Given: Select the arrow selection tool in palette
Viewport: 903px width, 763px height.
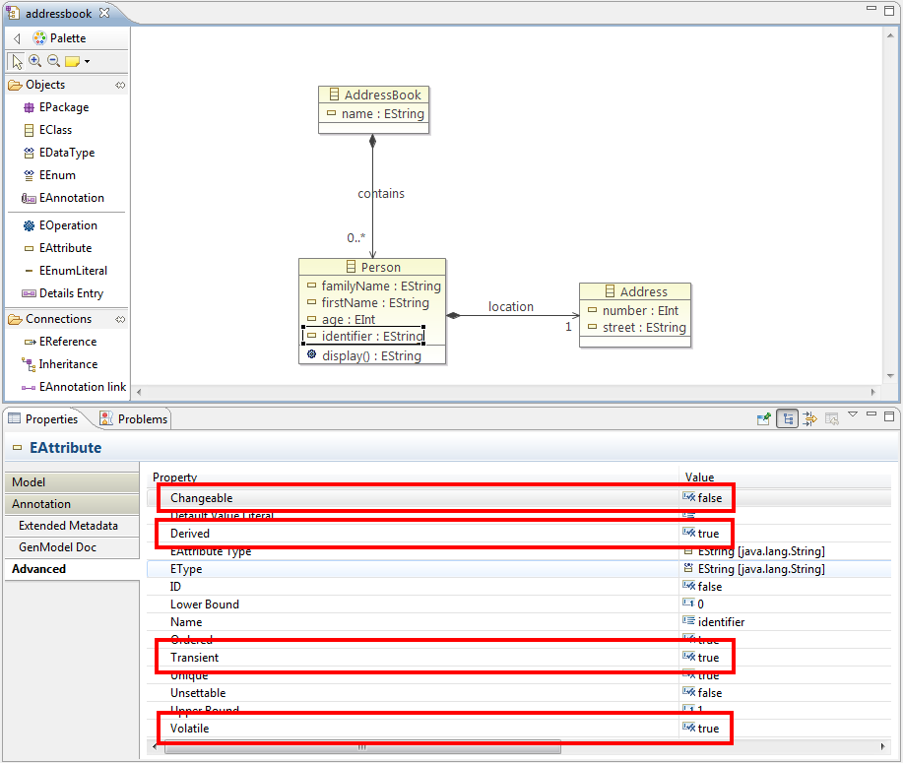Looking at the screenshot, I should click(x=17, y=61).
